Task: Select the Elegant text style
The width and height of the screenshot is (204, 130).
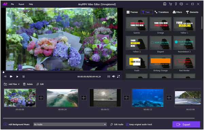Action: pyautogui.click(x=160, y=43)
